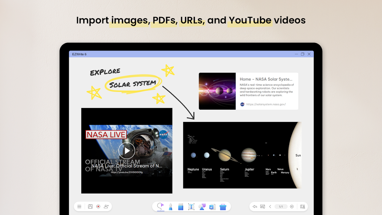Invite participants with the add-user icon
The width and height of the screenshot is (382, 215).
106,206
